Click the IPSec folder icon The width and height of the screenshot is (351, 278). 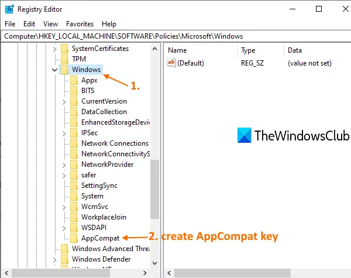[74, 133]
